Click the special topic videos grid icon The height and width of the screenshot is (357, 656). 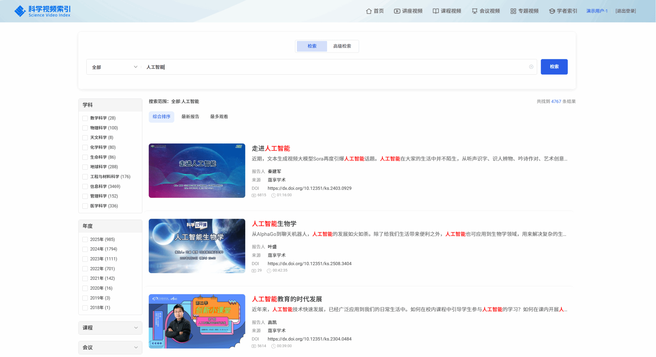(x=513, y=11)
